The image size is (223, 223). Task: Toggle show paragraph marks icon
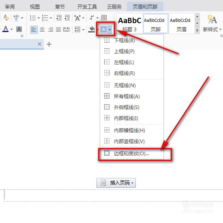coord(92,18)
